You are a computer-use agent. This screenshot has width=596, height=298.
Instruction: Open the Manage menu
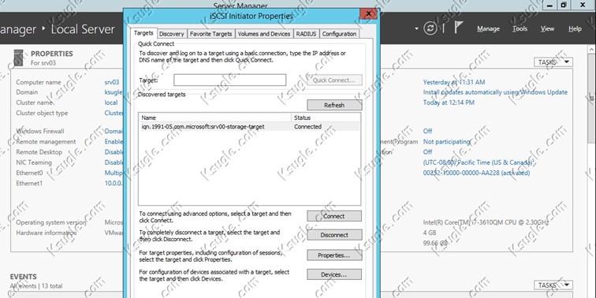click(x=489, y=29)
